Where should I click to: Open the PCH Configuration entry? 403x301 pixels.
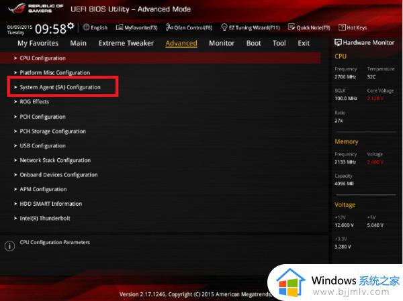click(43, 117)
